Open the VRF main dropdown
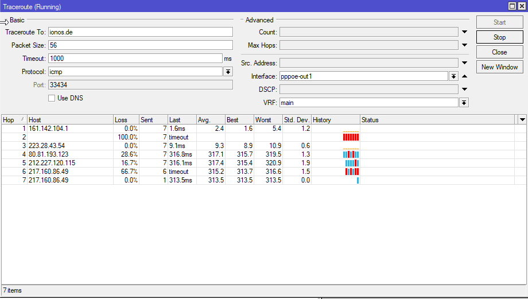528x299 pixels. coord(464,103)
